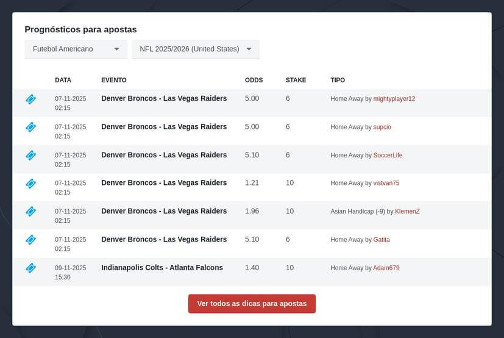Open tipster Gatita's profile link

[382, 240]
